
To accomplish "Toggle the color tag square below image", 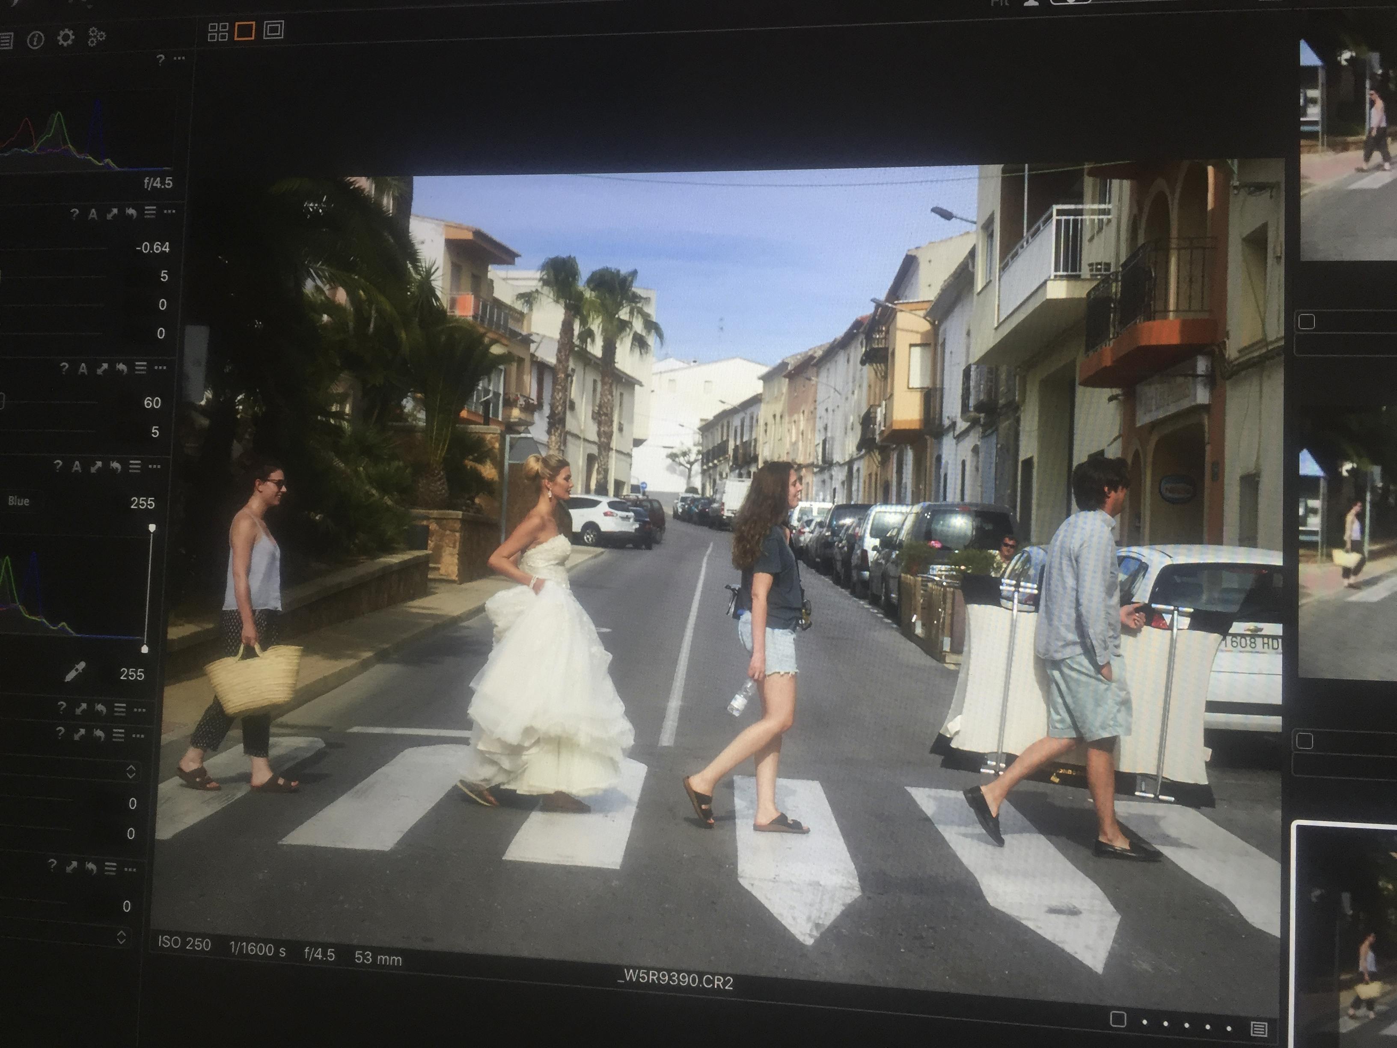I will tap(1118, 1019).
